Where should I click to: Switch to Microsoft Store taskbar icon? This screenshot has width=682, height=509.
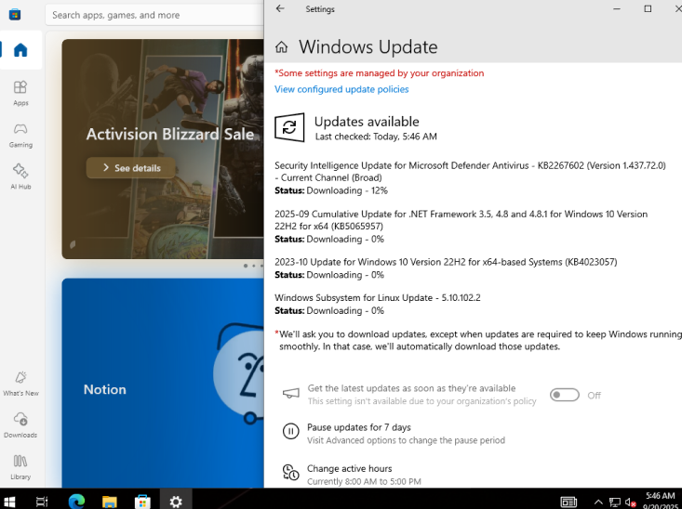tap(142, 502)
